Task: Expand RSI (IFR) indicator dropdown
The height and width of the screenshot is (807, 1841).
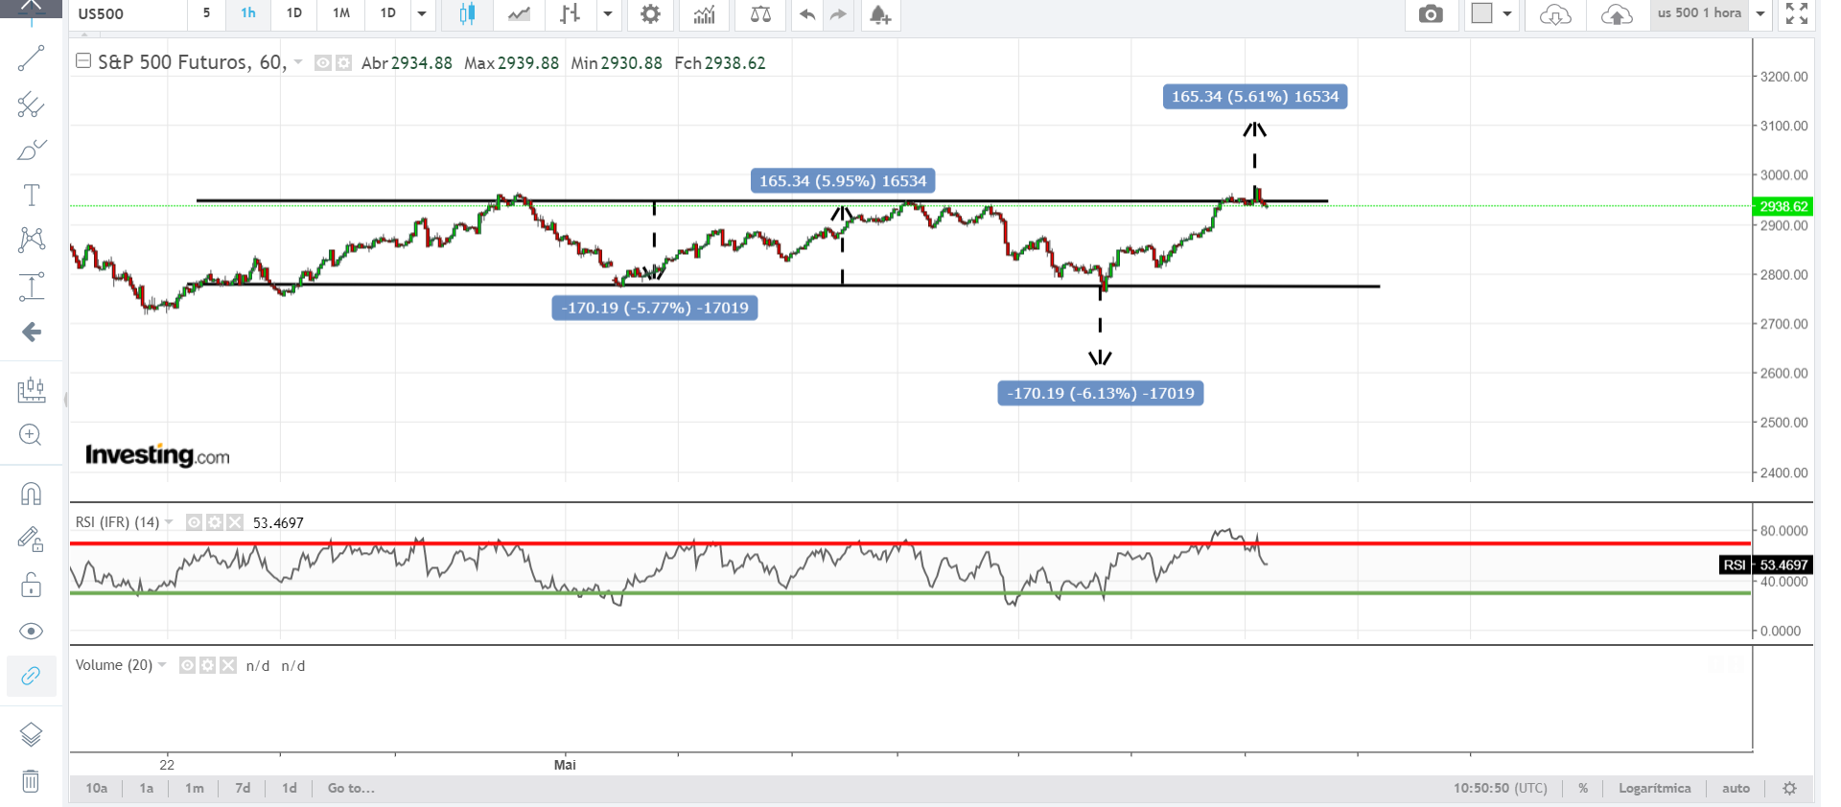Action: [x=169, y=522]
